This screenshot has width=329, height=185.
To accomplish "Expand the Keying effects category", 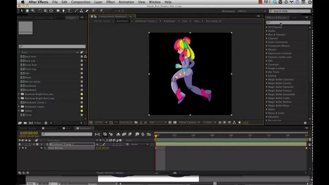I will [x=267, y=76].
